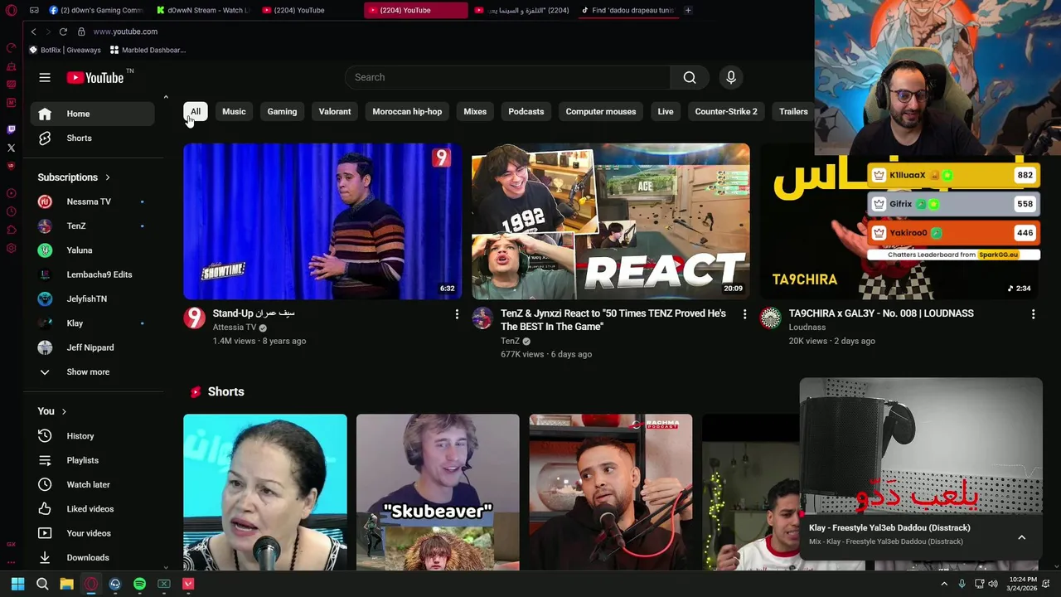Image resolution: width=1061 pixels, height=597 pixels.
Task: Open Home in YouTube sidebar
Action: (x=93, y=114)
